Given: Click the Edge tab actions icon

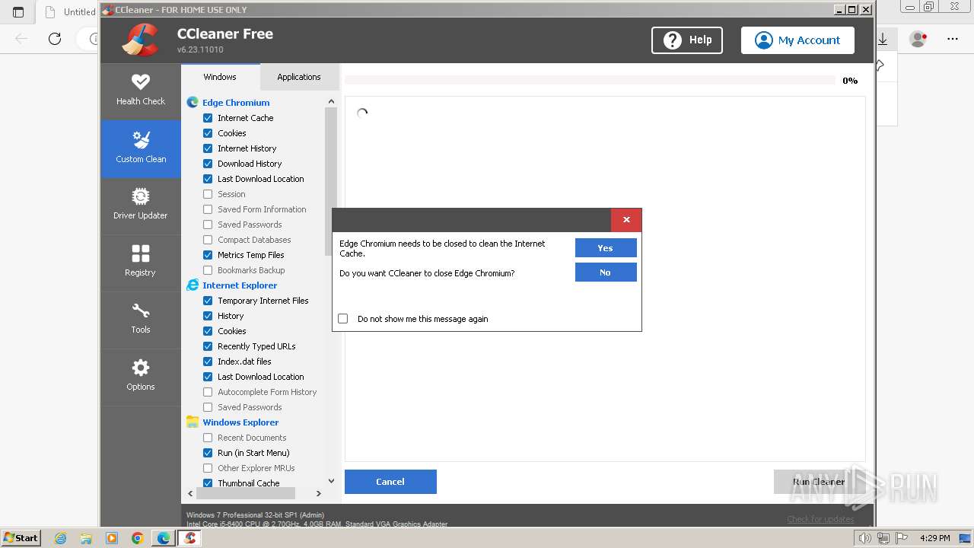Looking at the screenshot, I should pyautogui.click(x=18, y=12).
